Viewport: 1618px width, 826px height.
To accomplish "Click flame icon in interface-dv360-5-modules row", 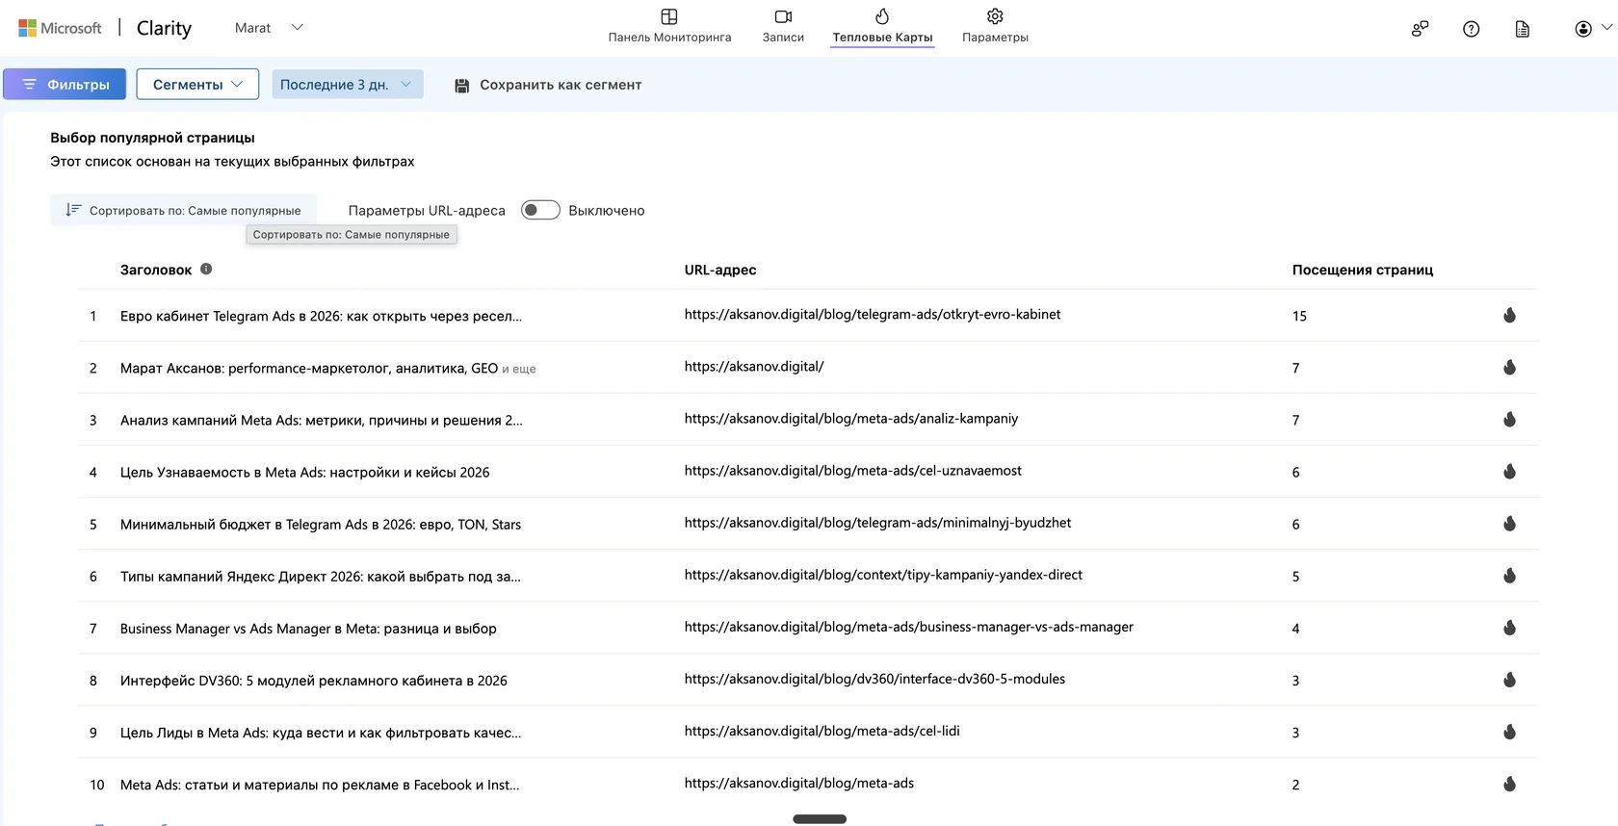I will (x=1509, y=679).
